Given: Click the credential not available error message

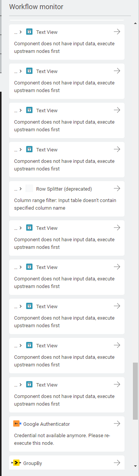Looking at the screenshot, I should tap(62, 439).
